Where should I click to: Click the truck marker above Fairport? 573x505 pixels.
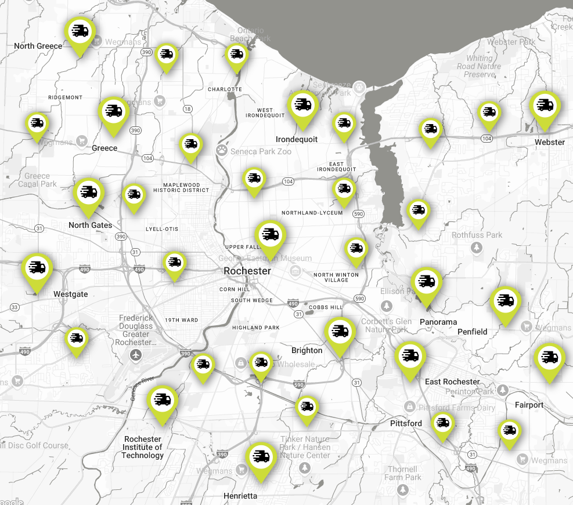point(549,358)
